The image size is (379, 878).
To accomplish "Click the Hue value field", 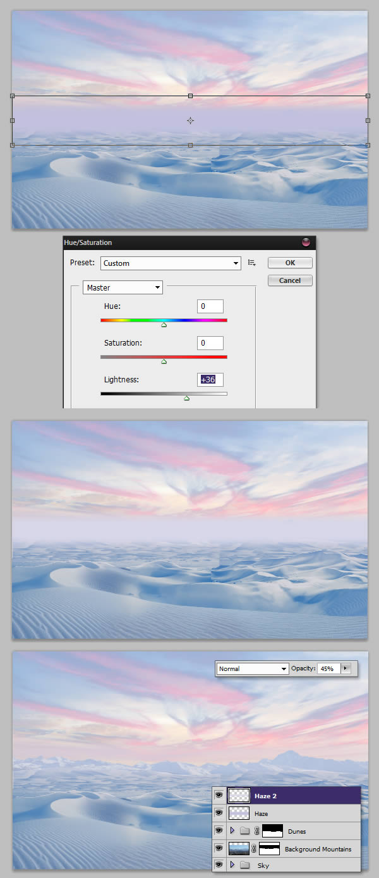I will tap(210, 306).
